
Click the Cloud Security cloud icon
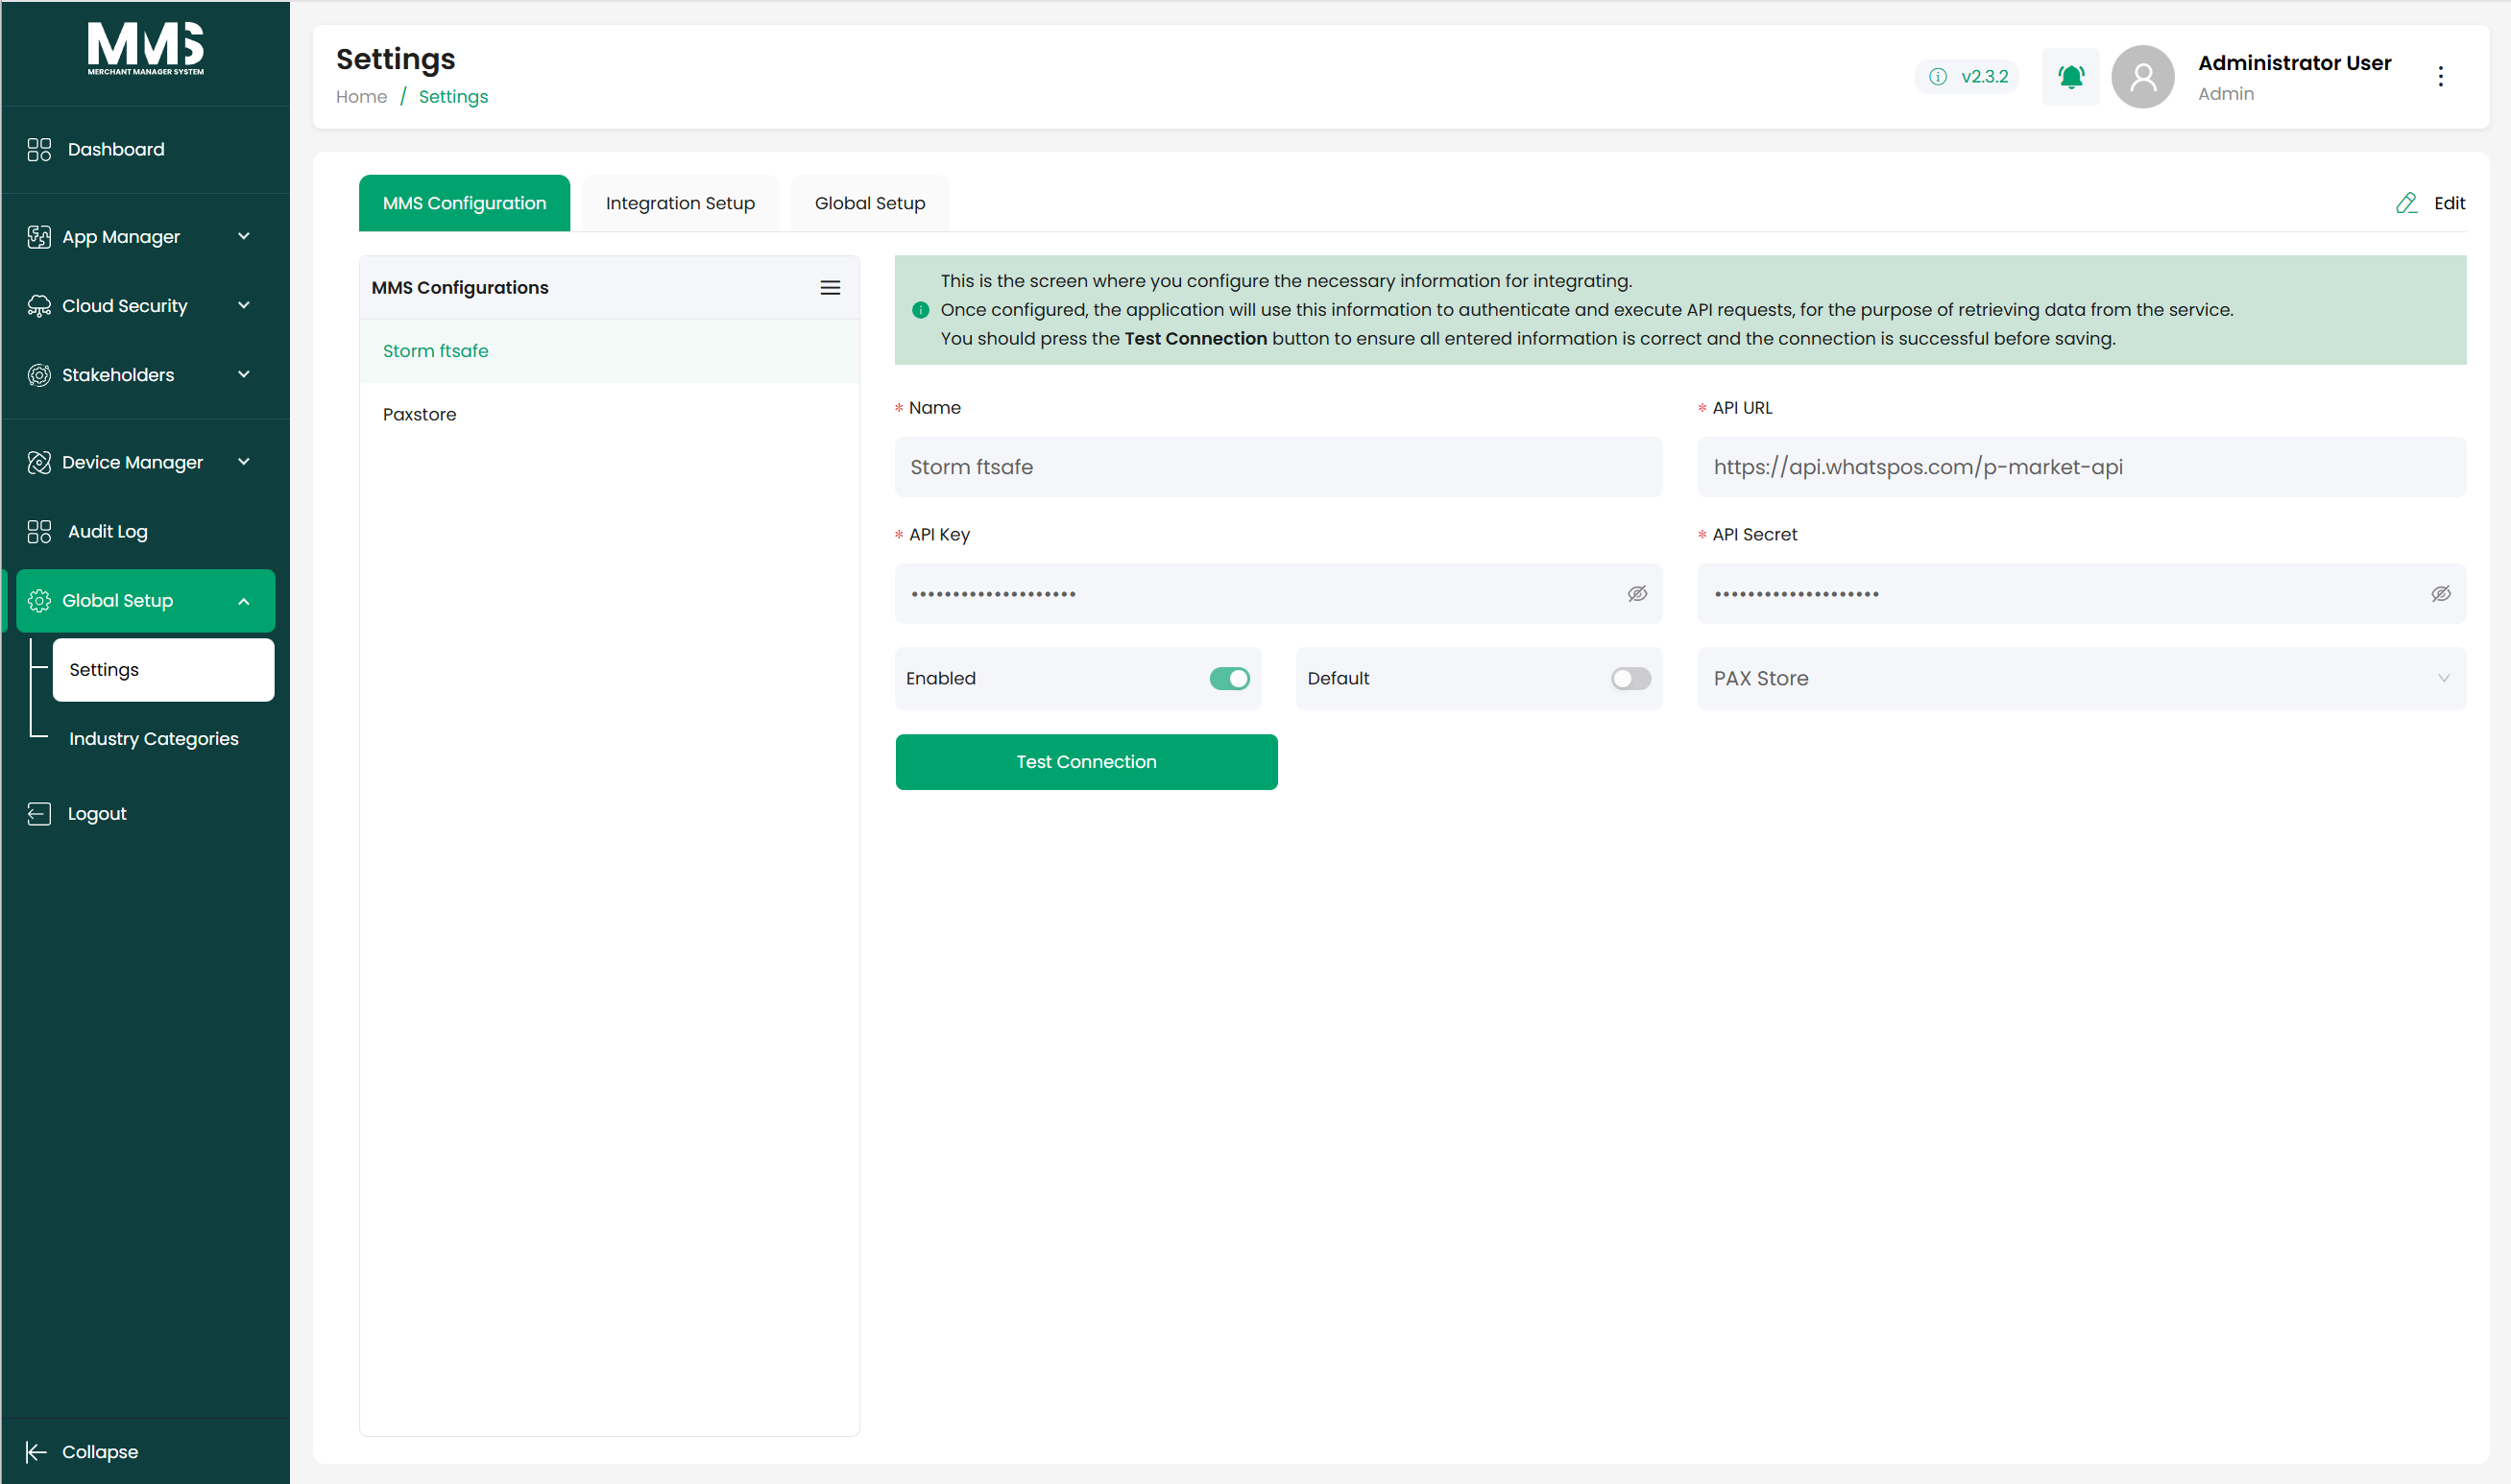click(x=39, y=306)
